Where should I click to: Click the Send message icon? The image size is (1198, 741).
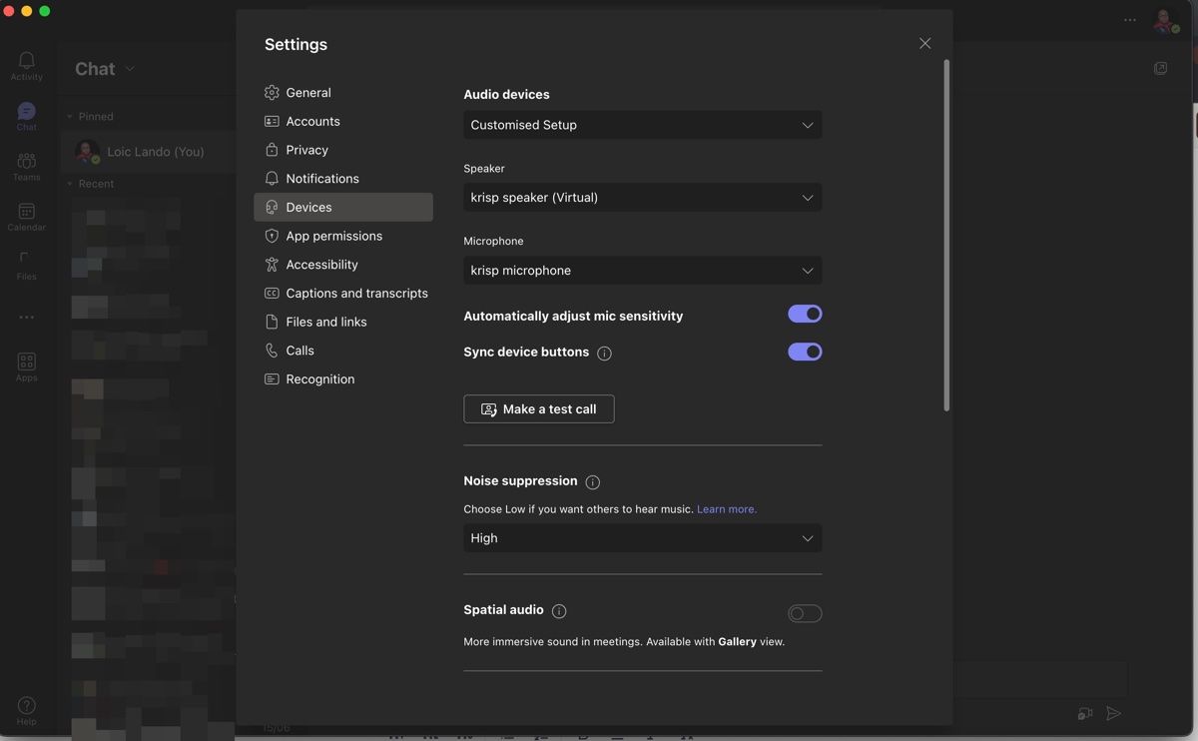[1112, 712]
